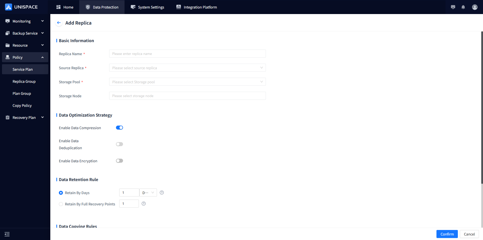483x240 pixels.
Task: Click the Monitoring sidebar icon
Action: (x=8, y=21)
